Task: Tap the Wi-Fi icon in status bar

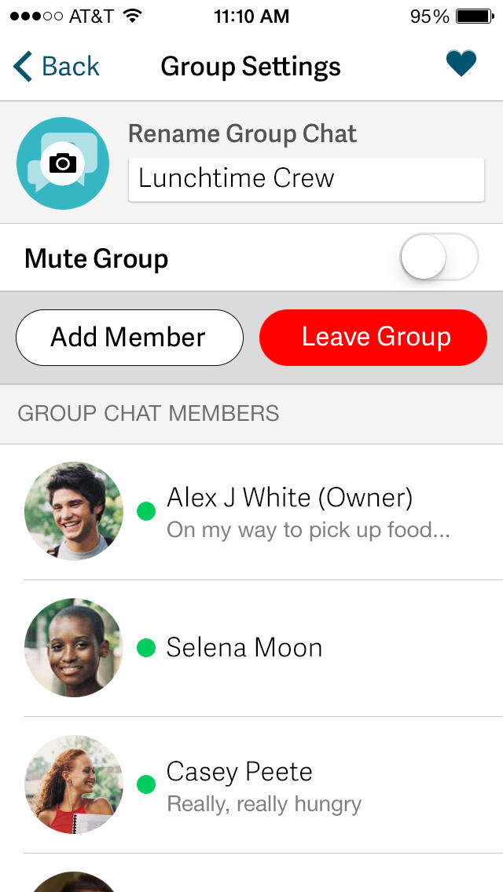Action: point(133,16)
